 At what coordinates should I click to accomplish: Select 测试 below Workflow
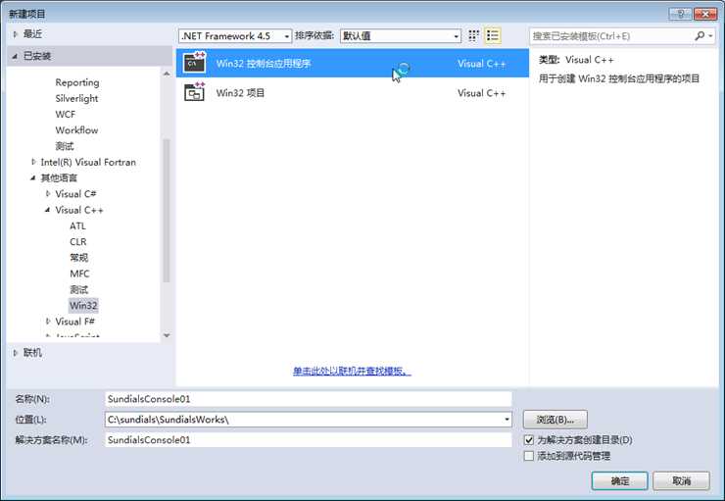[65, 146]
